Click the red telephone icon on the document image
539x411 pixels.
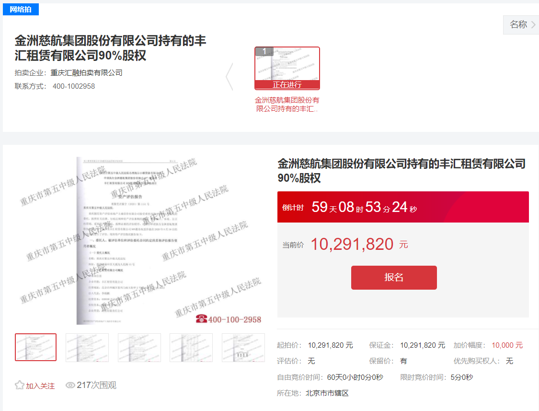click(x=201, y=319)
